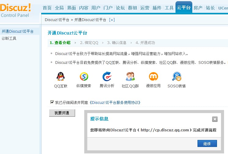Open the 内容 menu tab
Image resolution: width=228 pixels, height=154 pixels.
point(84,8)
